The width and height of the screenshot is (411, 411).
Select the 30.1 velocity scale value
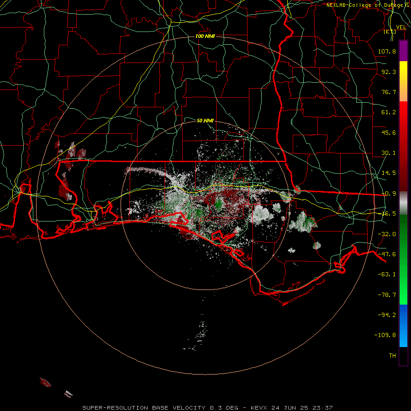point(389,153)
